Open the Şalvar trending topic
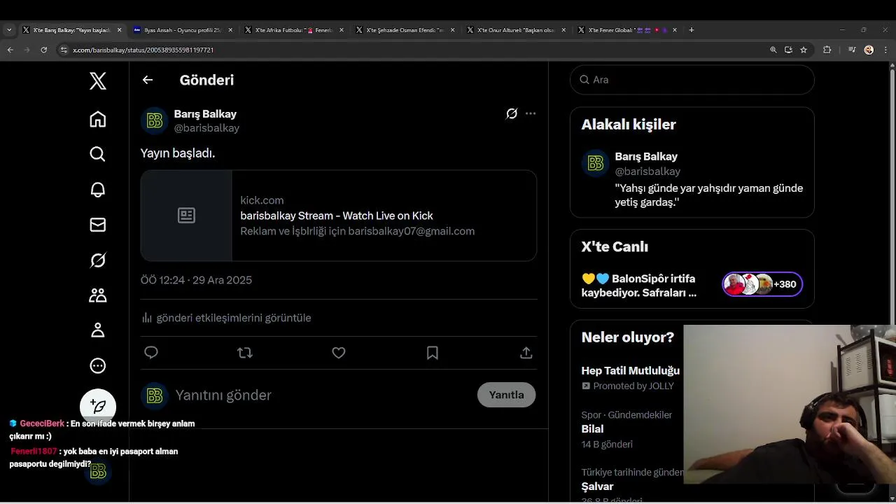 pos(597,486)
